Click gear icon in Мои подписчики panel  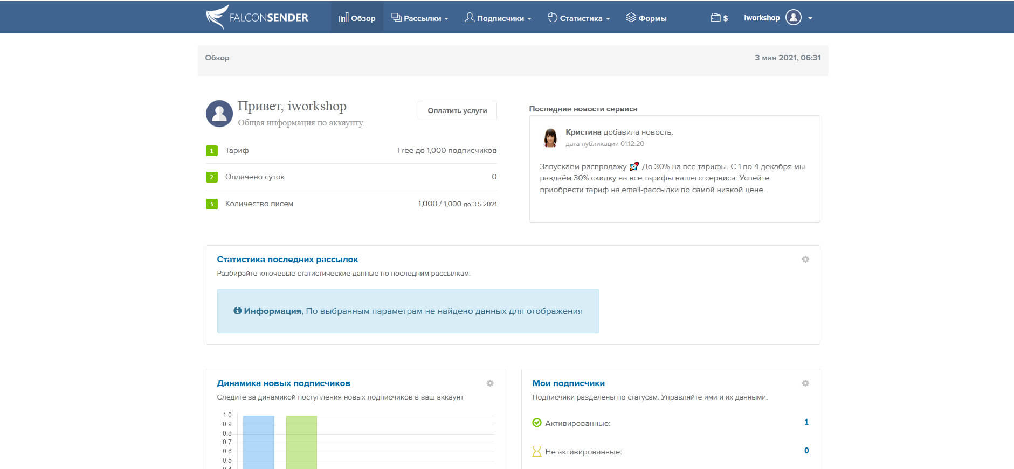click(805, 383)
